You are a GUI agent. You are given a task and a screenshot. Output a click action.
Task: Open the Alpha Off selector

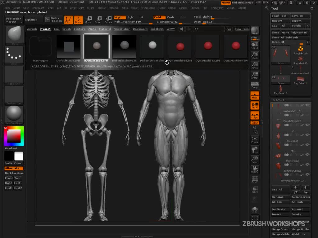14,75
